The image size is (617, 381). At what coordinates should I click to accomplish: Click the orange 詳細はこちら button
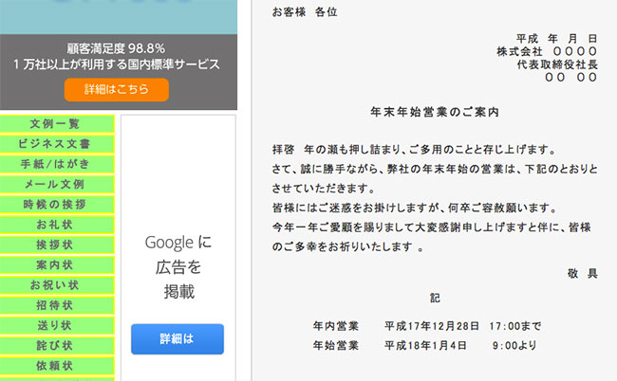point(117,89)
